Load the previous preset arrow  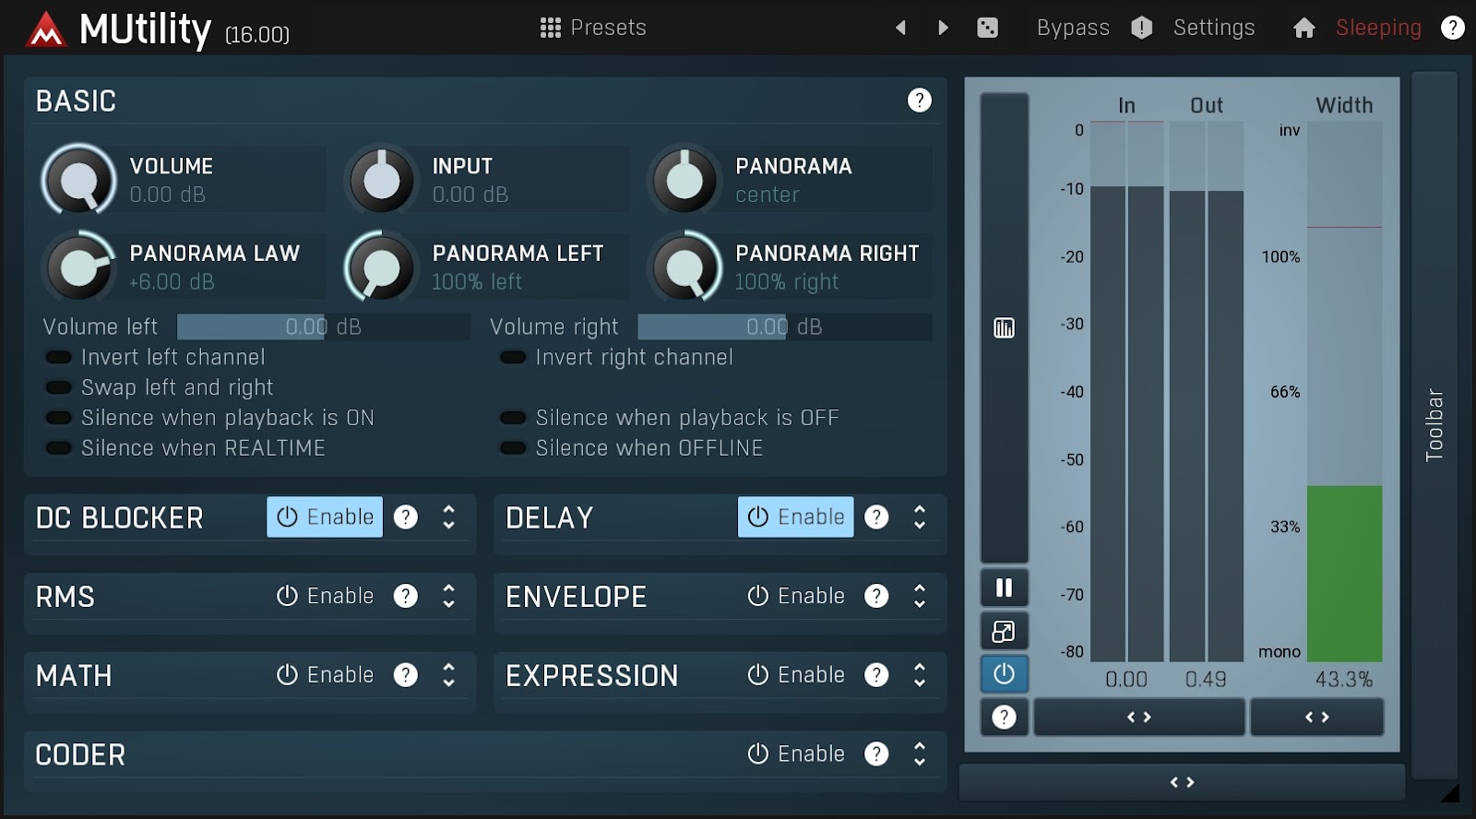tap(900, 28)
